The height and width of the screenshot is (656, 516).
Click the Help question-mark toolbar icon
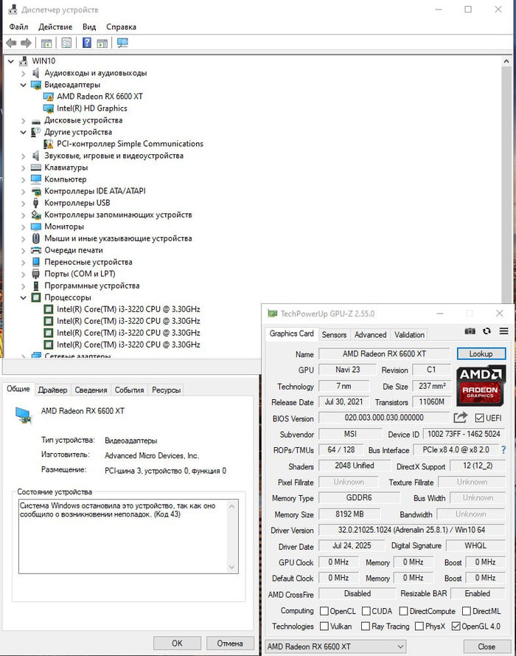pyautogui.click(x=86, y=43)
